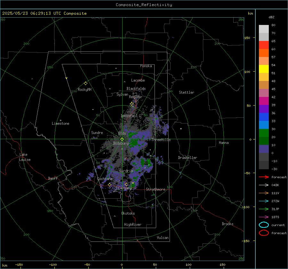Click the Ponoka city label
Screen dimensions: 288x269
(146, 66)
